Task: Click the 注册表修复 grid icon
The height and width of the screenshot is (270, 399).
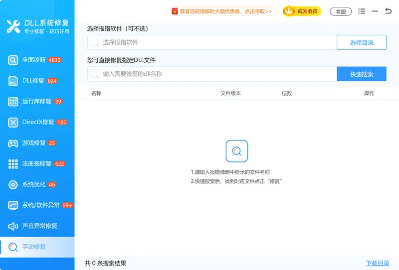Action: click(x=13, y=164)
